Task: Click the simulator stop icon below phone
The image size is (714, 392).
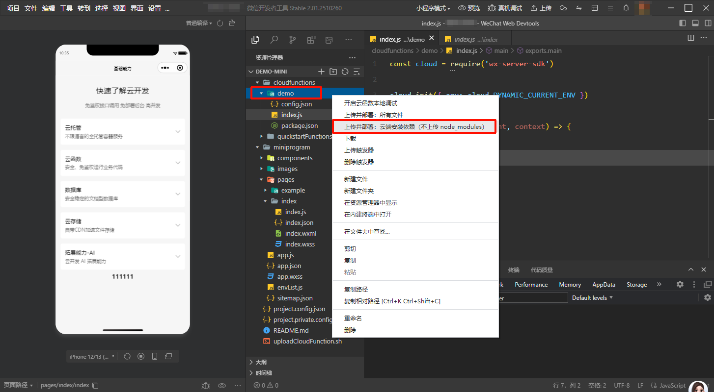Action: tap(141, 356)
